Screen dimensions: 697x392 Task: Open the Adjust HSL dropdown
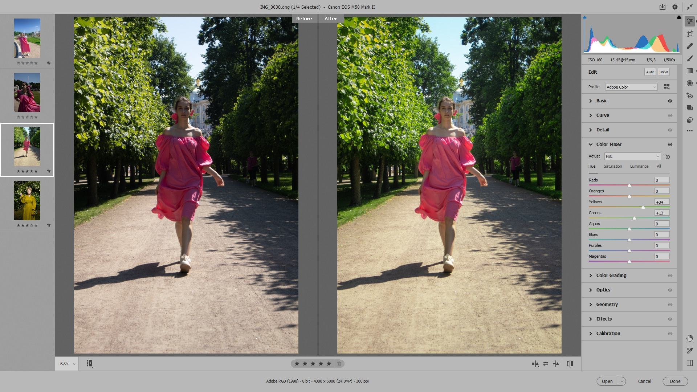click(632, 156)
